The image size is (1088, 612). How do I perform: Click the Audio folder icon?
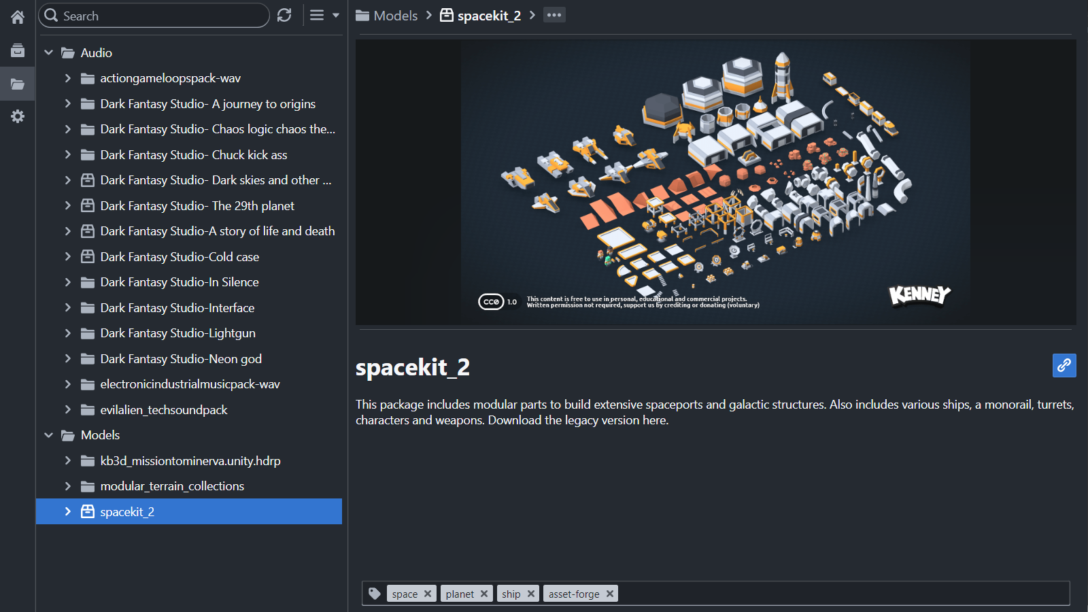68,52
